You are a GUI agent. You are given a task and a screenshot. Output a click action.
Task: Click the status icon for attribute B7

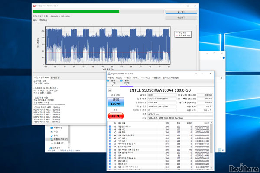click(110, 147)
